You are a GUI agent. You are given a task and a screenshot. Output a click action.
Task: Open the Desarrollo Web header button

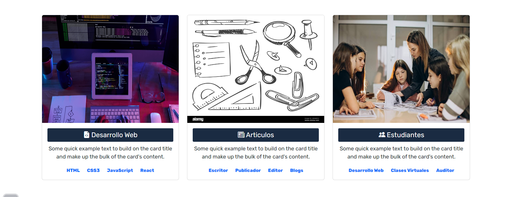tap(110, 135)
